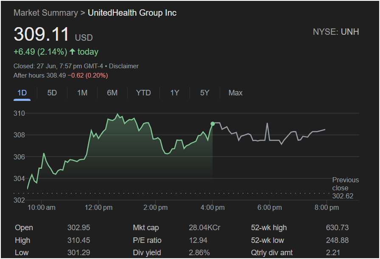Click the 306 y-axis label
This screenshot has height=259, width=380.
pyautogui.click(x=19, y=157)
